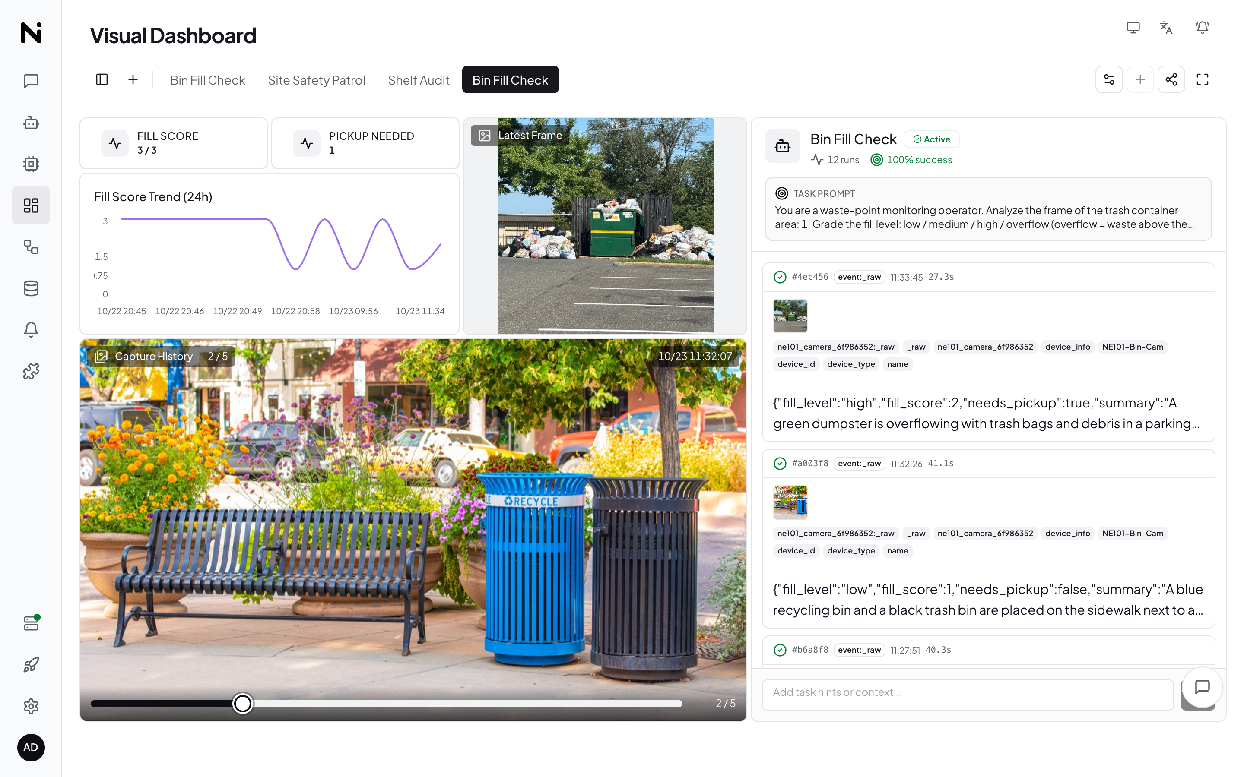This screenshot has width=1244, height=777.
Task: Open the notification bell in top right
Action: click(1202, 27)
